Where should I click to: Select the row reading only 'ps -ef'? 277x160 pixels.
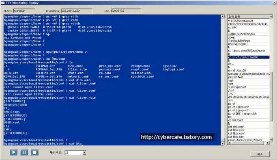pos(249,104)
